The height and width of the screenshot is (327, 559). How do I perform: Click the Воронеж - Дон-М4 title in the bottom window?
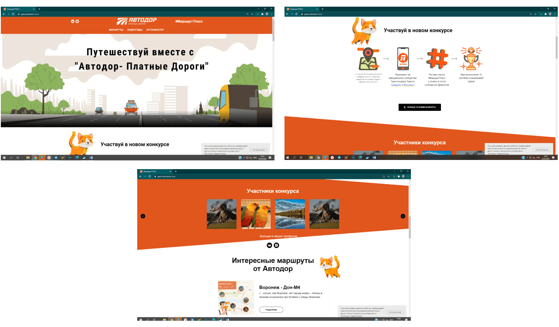279,287
